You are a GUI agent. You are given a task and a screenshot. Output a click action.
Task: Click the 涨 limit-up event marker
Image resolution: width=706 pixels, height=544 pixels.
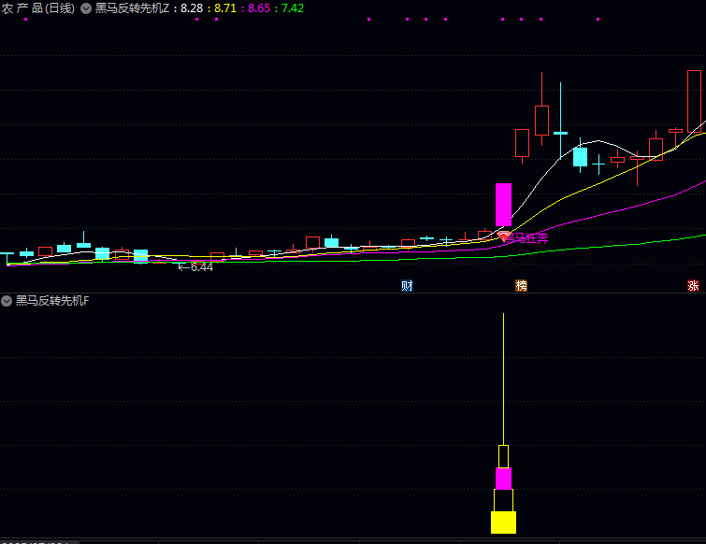point(693,285)
